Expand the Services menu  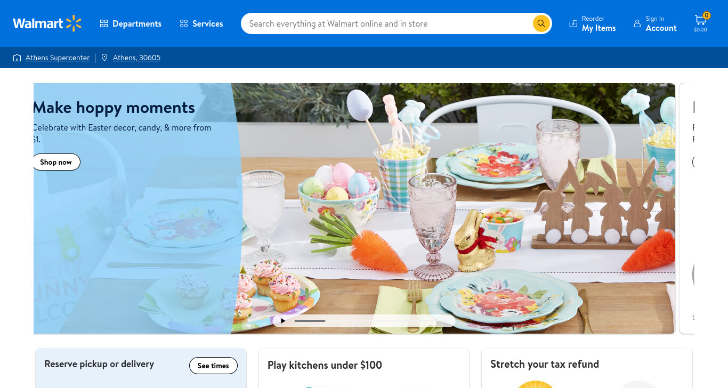201,23
